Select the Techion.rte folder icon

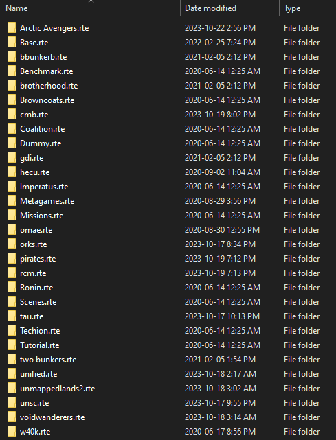pos(12,331)
